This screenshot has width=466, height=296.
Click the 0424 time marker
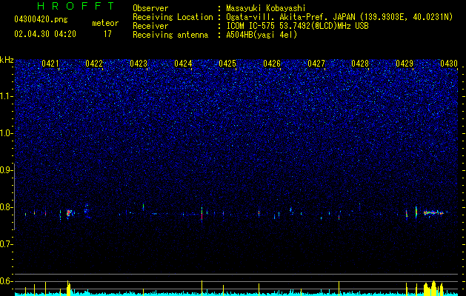(x=183, y=64)
